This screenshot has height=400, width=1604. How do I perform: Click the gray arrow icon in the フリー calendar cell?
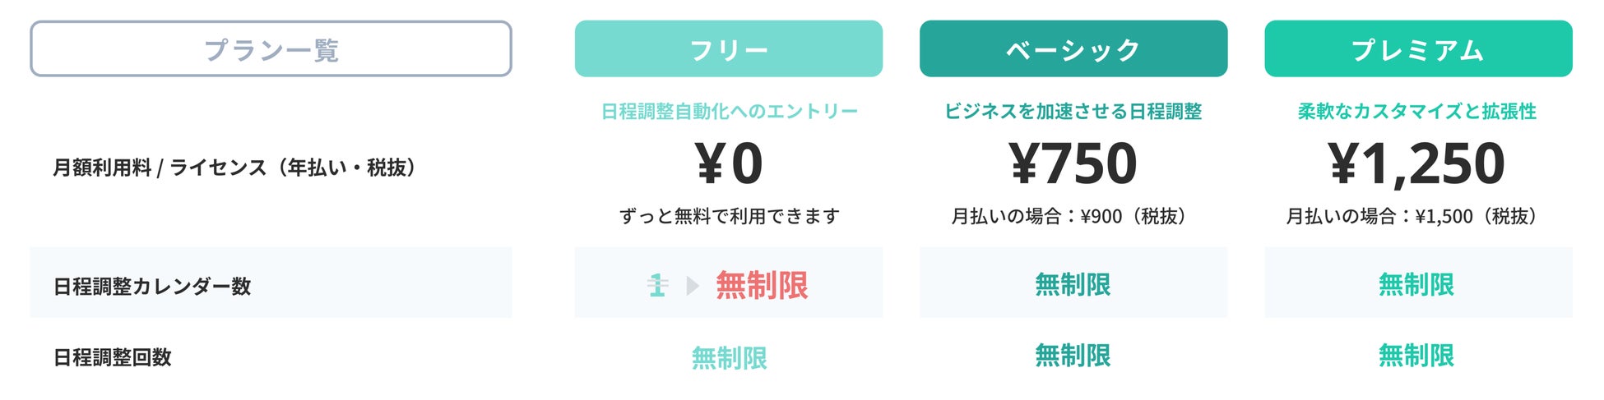pyautogui.click(x=693, y=286)
